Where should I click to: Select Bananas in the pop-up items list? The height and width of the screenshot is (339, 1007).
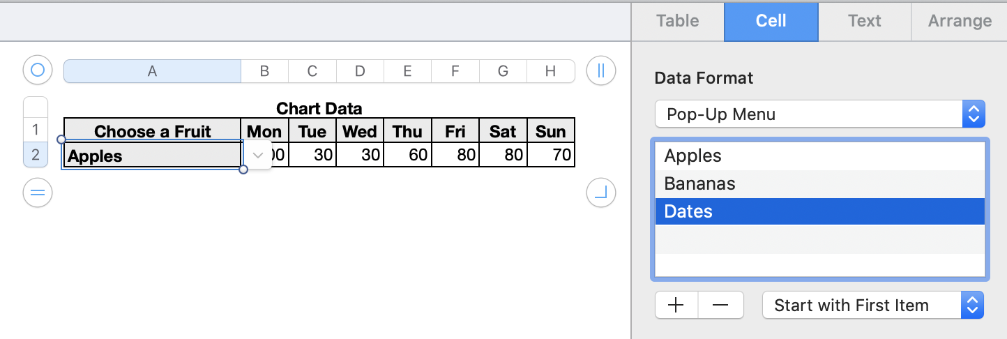coord(819,183)
